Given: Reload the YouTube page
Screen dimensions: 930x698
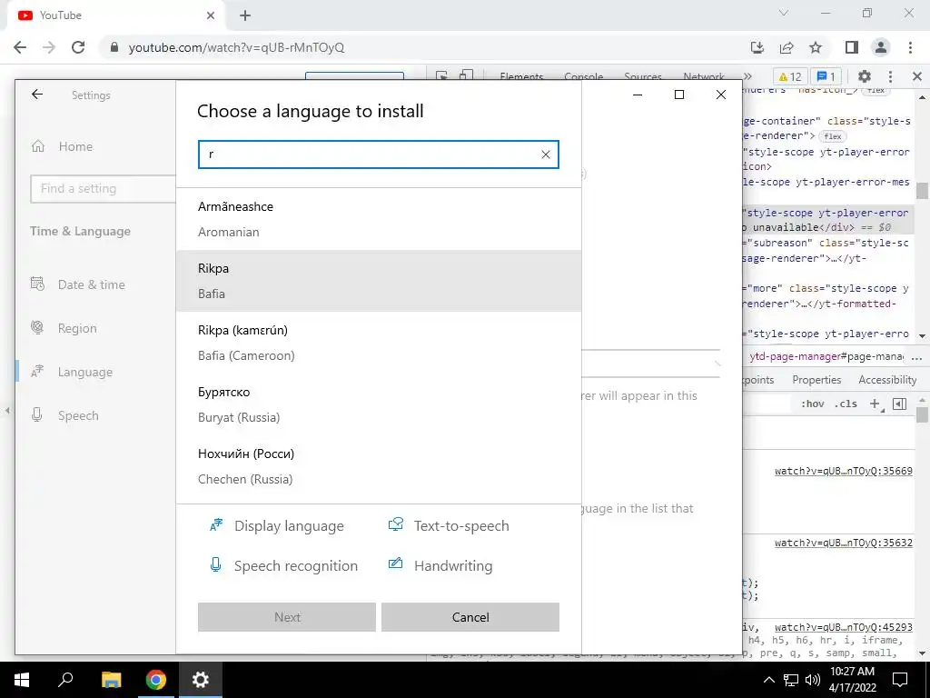Looking at the screenshot, I should pyautogui.click(x=78, y=47).
